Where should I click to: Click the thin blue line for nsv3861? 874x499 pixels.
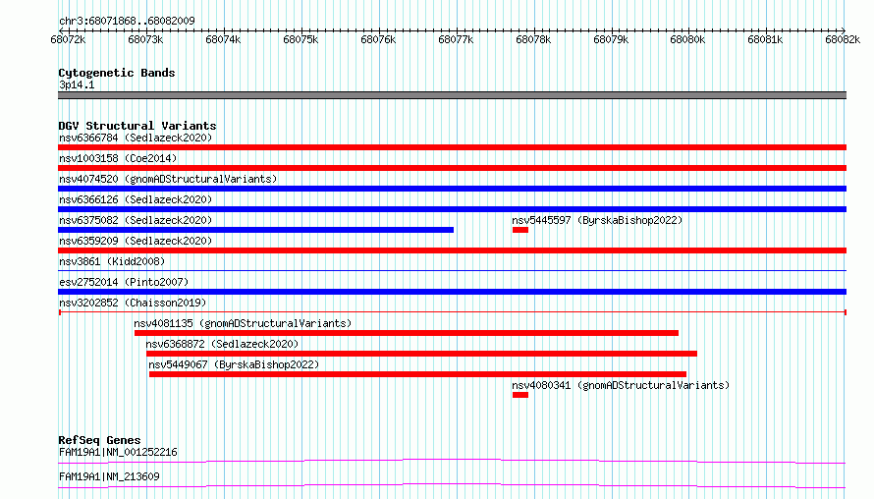452,271
